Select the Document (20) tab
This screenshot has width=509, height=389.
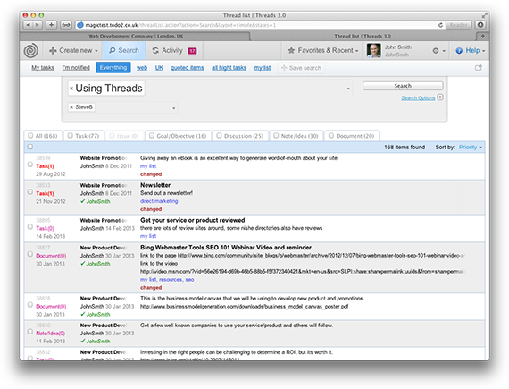(x=352, y=136)
